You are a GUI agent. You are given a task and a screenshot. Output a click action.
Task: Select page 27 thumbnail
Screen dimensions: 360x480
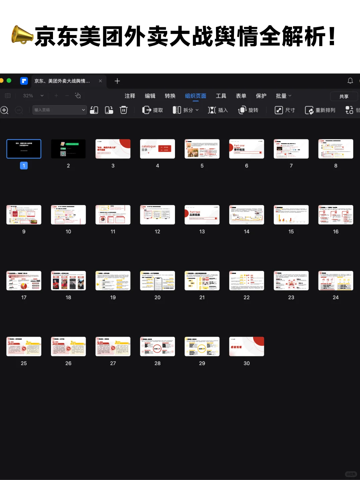pos(113,346)
